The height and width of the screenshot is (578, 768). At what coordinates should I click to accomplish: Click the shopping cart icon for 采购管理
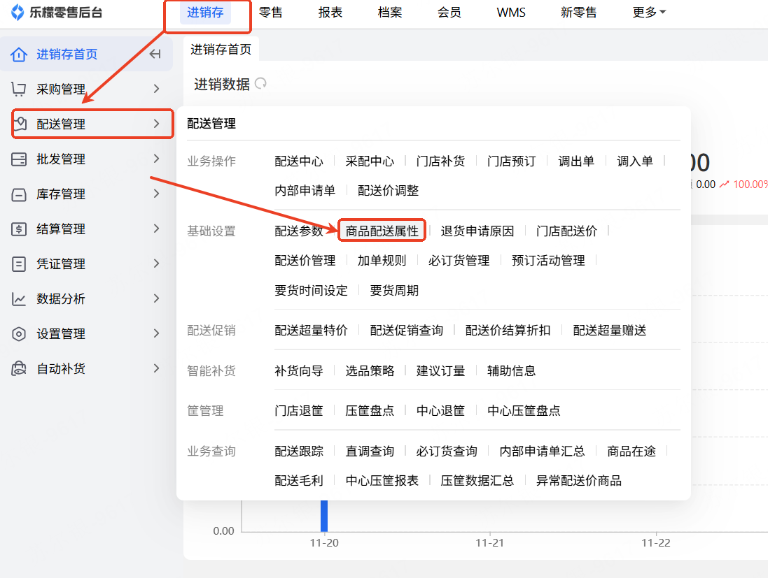click(19, 89)
